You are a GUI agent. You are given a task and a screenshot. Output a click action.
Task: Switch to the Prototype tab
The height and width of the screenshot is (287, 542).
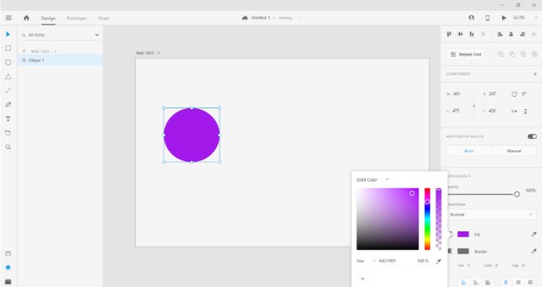tap(76, 18)
